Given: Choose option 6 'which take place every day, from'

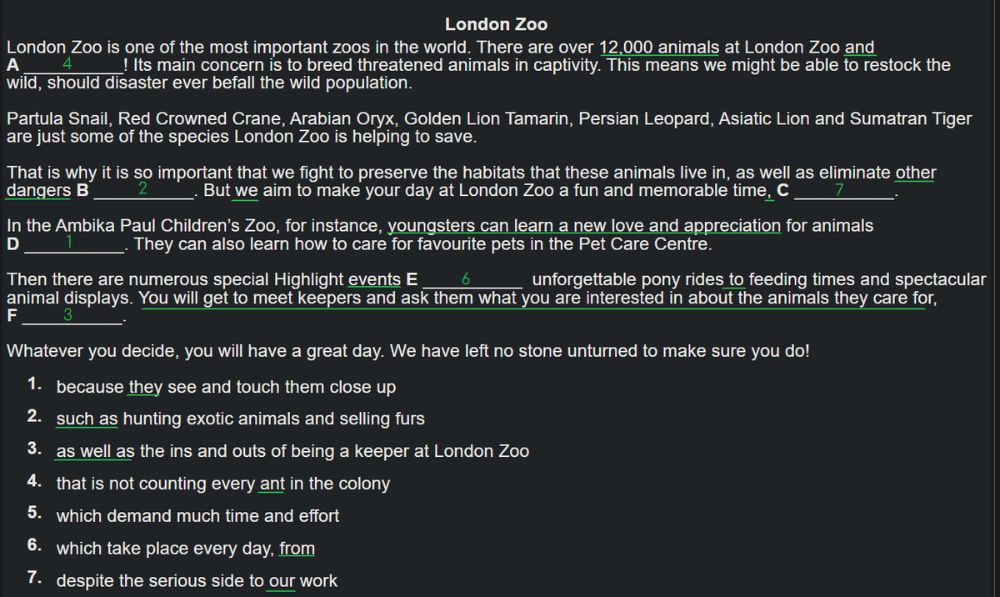Looking at the screenshot, I should (x=185, y=549).
